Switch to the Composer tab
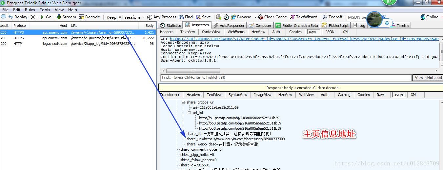The image size is (443, 170). [260, 25]
